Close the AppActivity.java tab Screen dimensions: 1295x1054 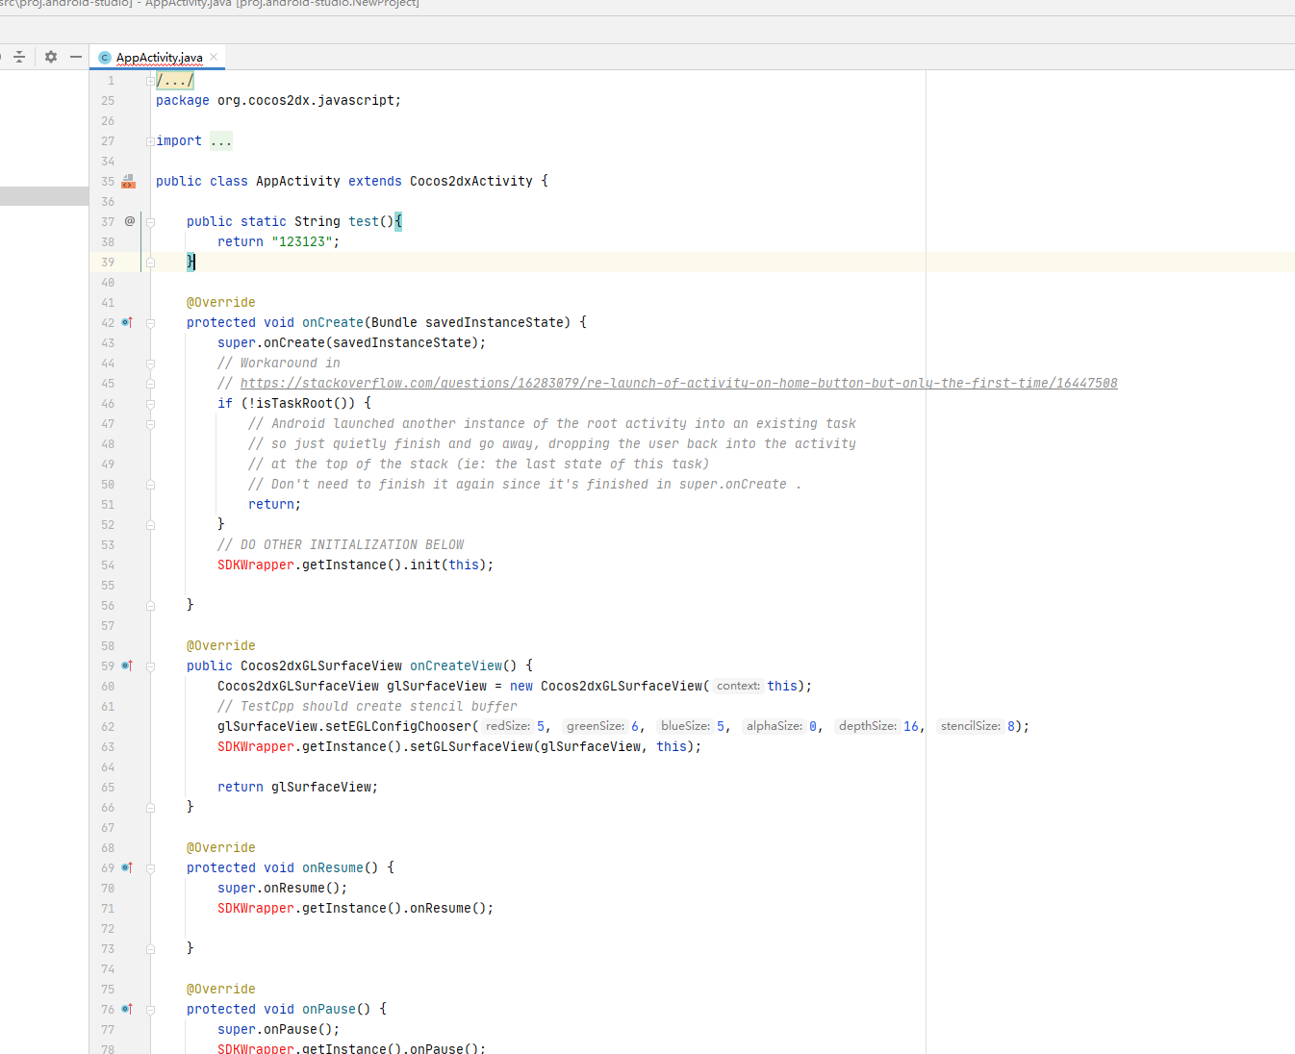[x=214, y=57]
